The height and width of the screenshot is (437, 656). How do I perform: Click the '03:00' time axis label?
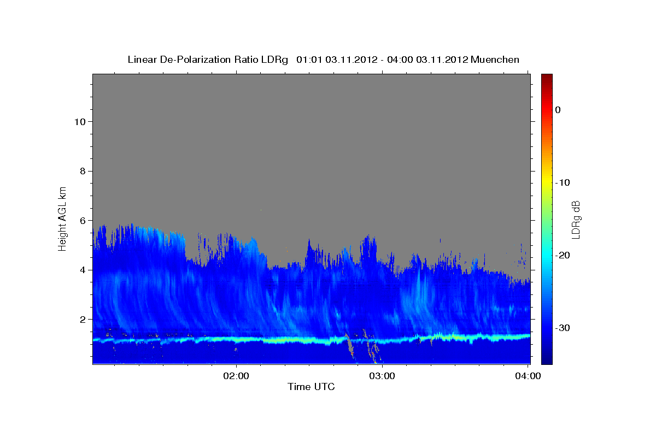(382, 375)
